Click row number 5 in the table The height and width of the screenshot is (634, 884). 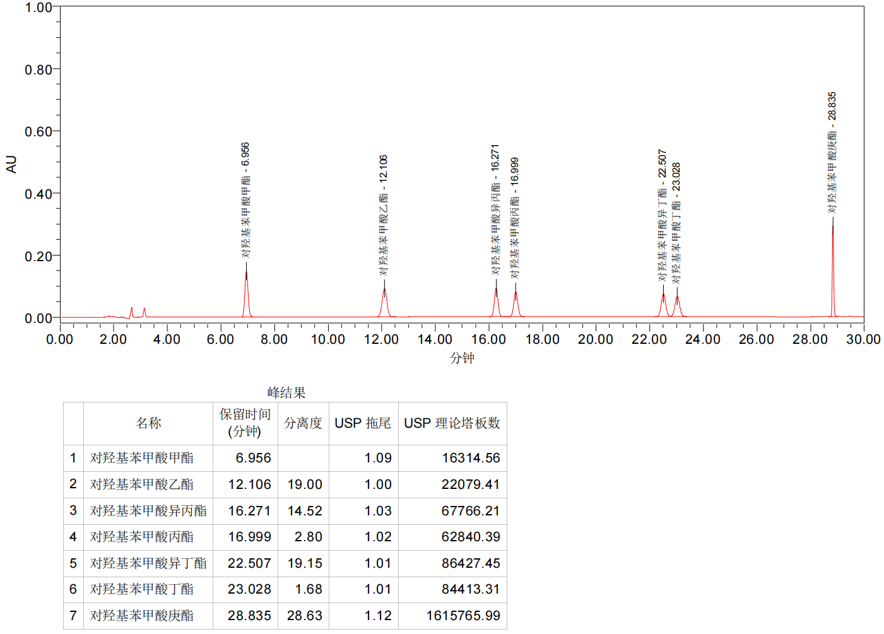click(x=73, y=563)
